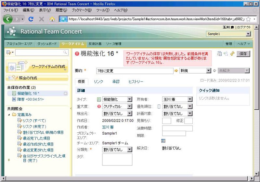The width and height of the screenshot is (260, 182).
Task: Open the ヘルプ menu in RTC navigation
Action: 243,44
